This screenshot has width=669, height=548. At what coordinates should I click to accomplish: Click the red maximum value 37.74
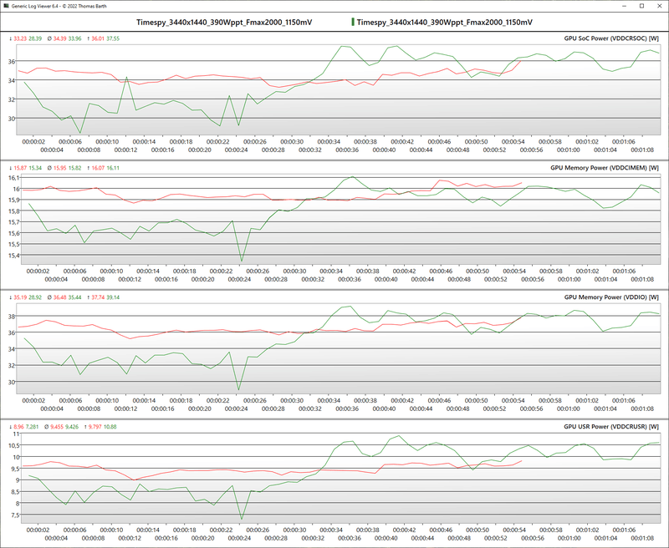click(x=98, y=297)
